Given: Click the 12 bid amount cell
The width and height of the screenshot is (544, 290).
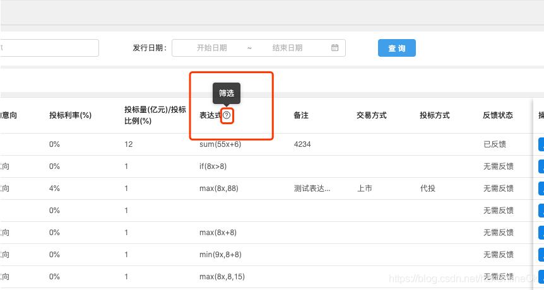Looking at the screenshot, I should pyautogui.click(x=128, y=144).
